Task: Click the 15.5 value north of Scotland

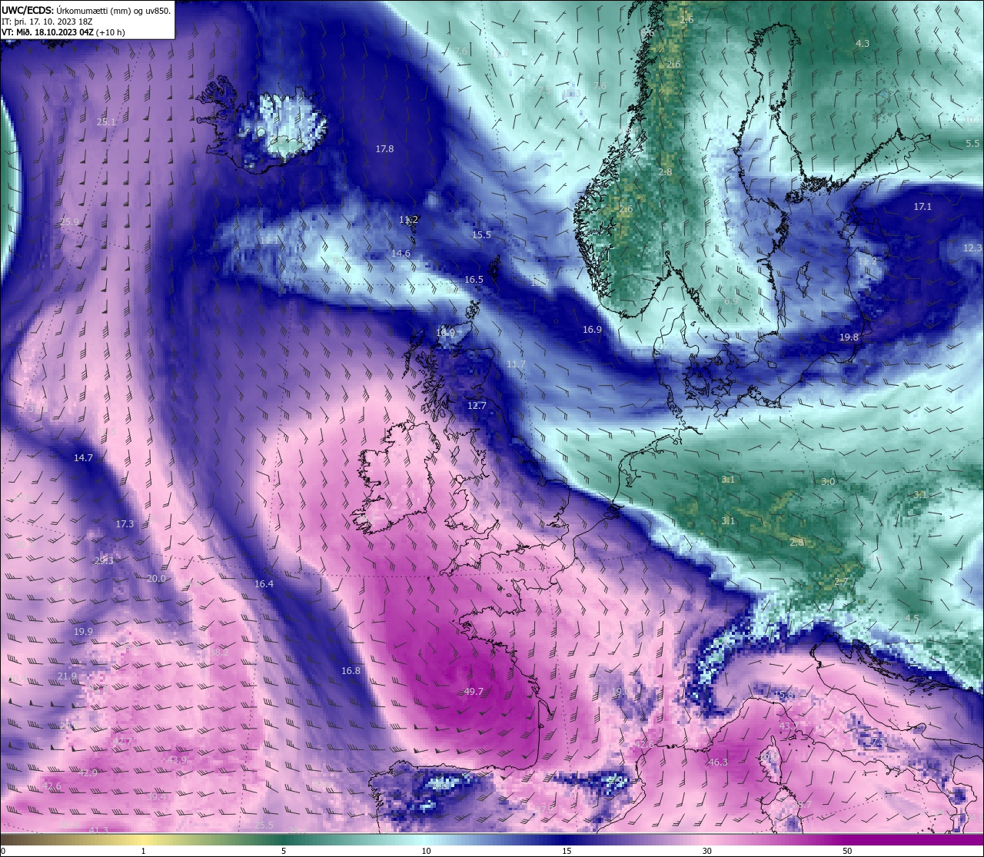Action: point(481,235)
